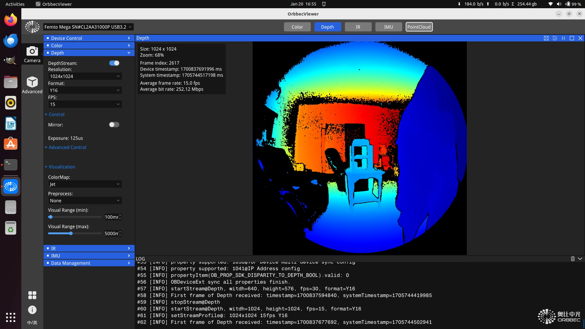This screenshot has width=585, height=329.
Task: Open the grid layout icon in sidebar
Action: click(32, 295)
